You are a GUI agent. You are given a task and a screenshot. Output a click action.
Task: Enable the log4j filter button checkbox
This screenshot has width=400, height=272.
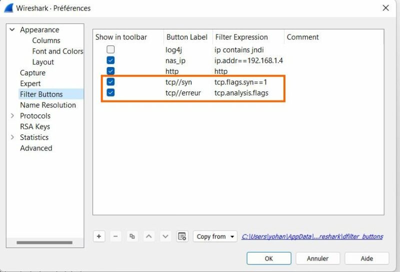pyautogui.click(x=110, y=49)
